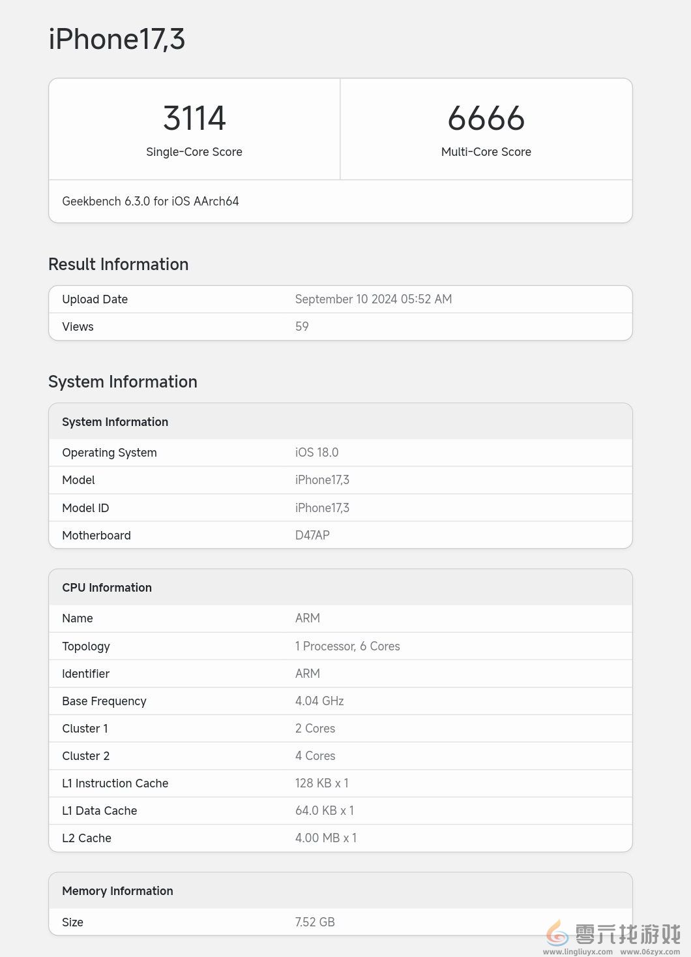691x957 pixels.
Task: Click the Upload Date row
Action: click(340, 299)
